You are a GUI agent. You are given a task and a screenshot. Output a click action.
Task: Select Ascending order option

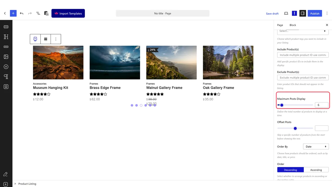pyautogui.click(x=316, y=170)
